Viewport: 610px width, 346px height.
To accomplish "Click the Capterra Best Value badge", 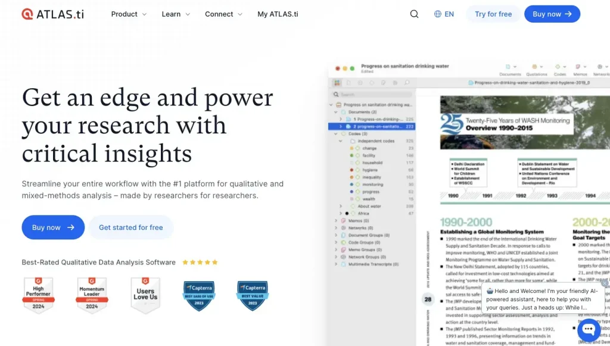I will [x=253, y=296].
